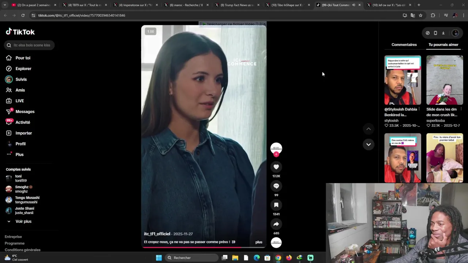Open followed account Tengu Musashi
This screenshot has width=468, height=263.
click(22, 200)
